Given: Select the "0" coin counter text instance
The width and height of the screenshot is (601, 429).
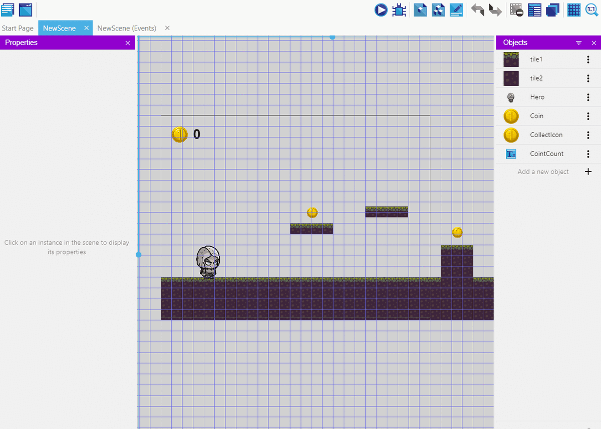Looking at the screenshot, I should click(197, 134).
